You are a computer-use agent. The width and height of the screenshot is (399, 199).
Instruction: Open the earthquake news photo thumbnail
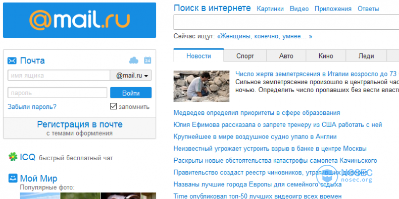[x=202, y=86]
